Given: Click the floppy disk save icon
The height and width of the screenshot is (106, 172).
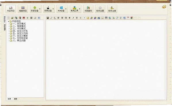Looking at the screenshot, I should pos(48,18).
